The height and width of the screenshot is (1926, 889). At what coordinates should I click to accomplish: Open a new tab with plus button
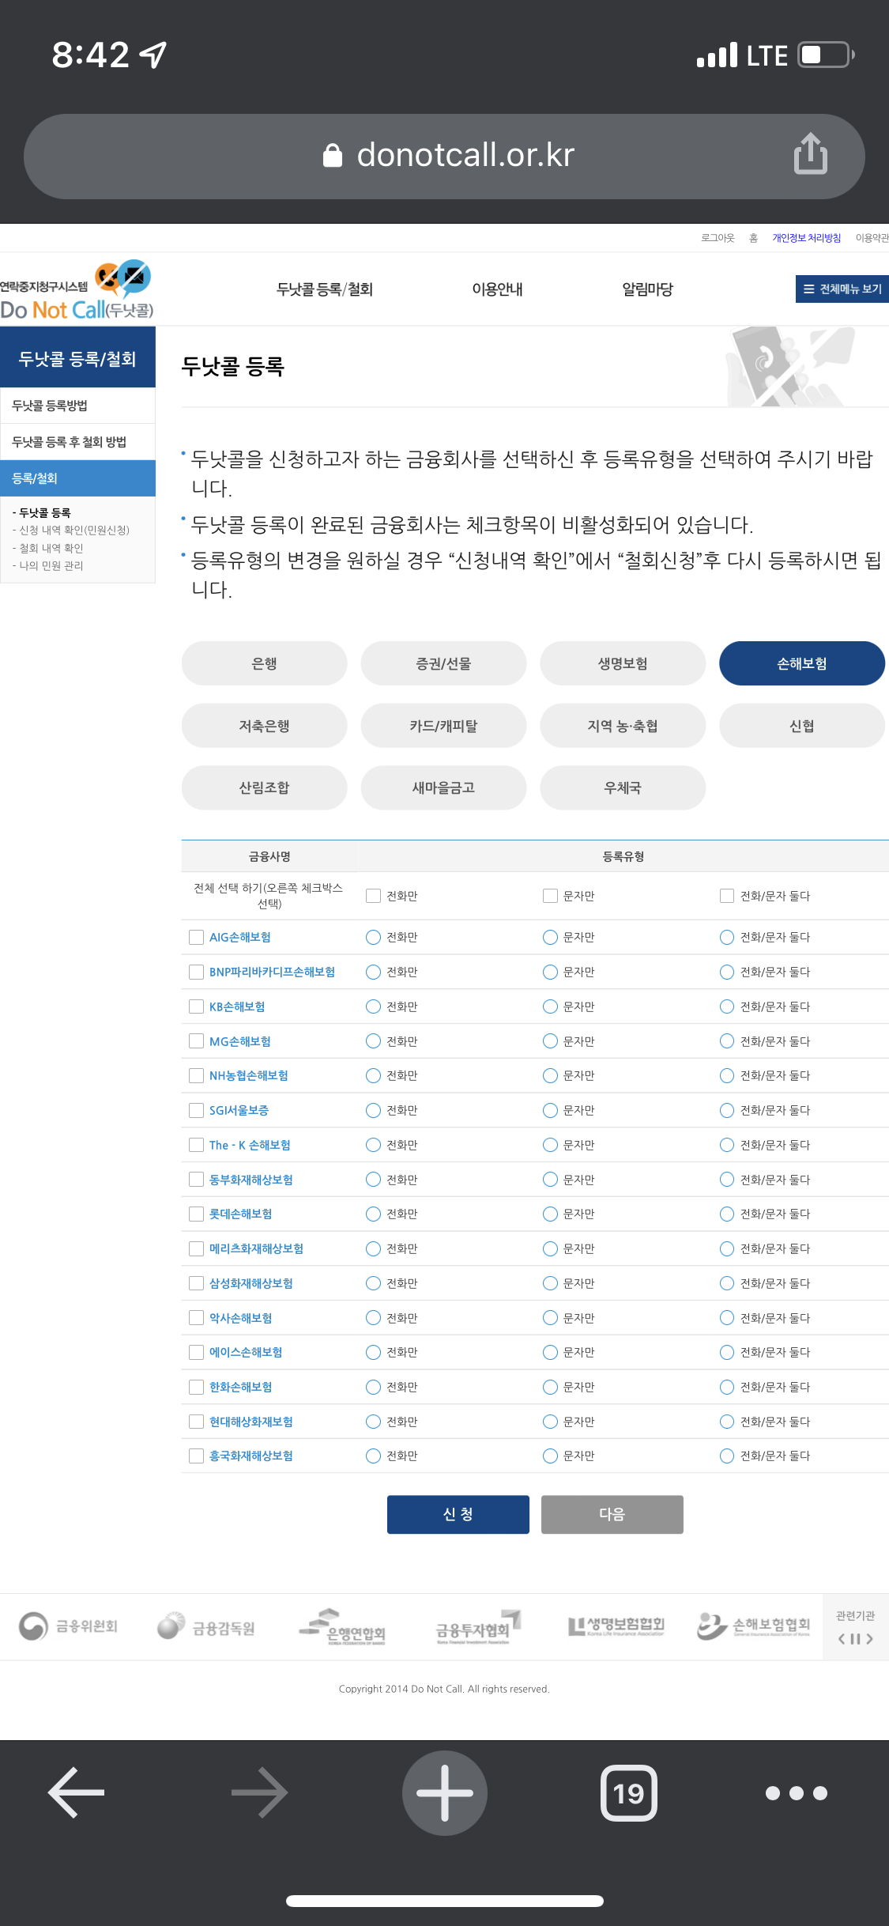coord(445,1792)
